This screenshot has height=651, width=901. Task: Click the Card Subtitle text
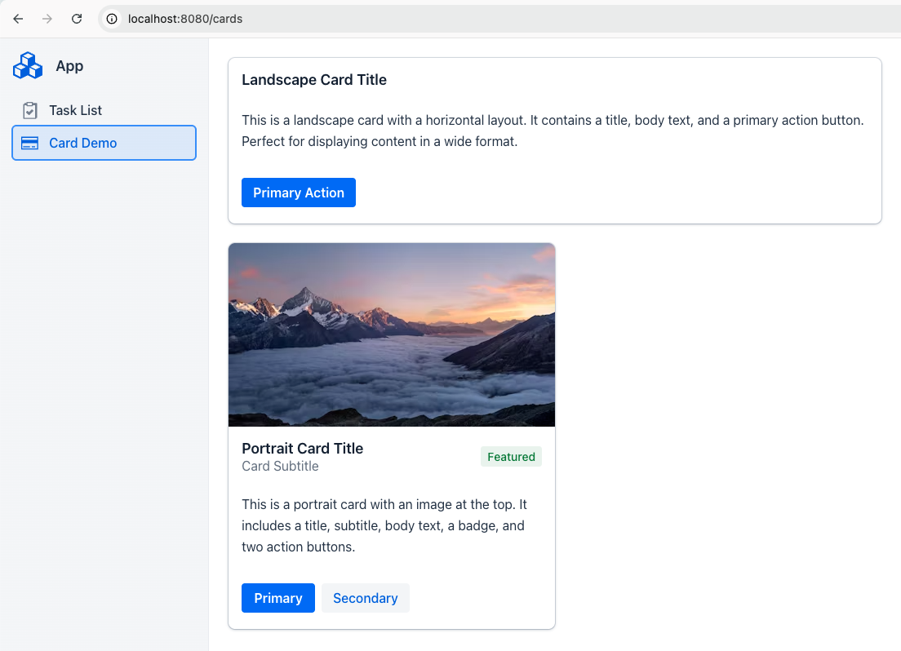click(280, 467)
